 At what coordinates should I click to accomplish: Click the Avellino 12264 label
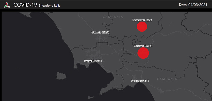pyautogui.click(x=143, y=46)
